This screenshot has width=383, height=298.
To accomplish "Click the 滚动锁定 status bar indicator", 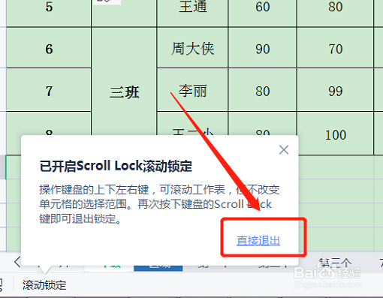I will click(44, 285).
